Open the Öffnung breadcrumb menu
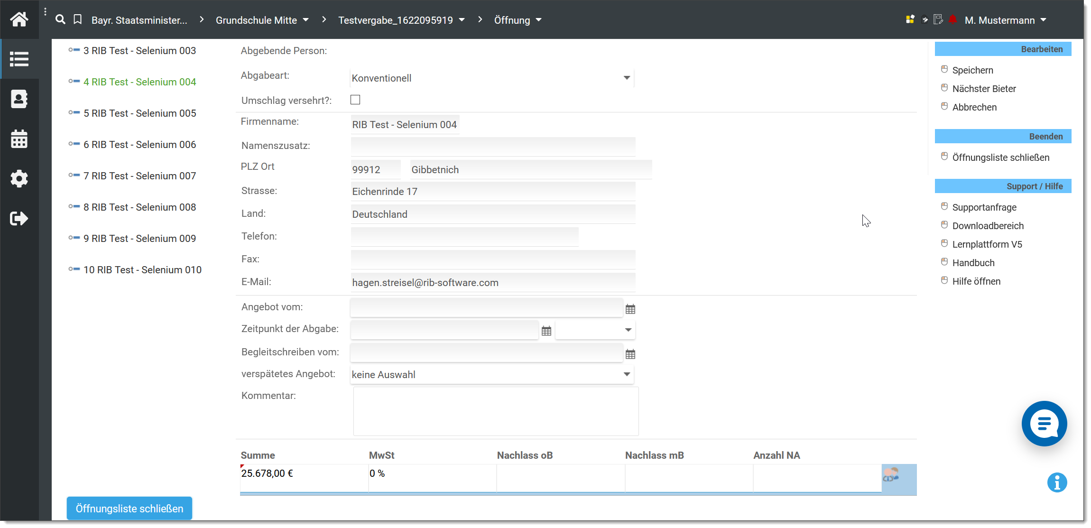This screenshot has width=1091, height=528. [x=518, y=20]
